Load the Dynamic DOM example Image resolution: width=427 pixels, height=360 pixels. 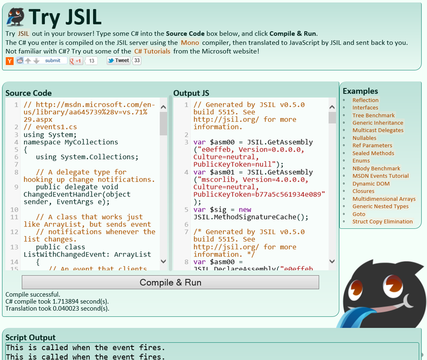[371, 184]
